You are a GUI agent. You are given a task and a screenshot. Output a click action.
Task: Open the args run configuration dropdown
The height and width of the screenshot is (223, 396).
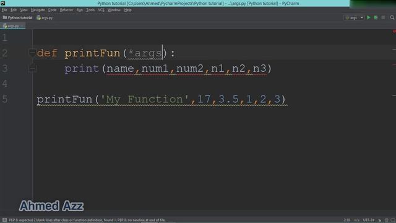354,17
